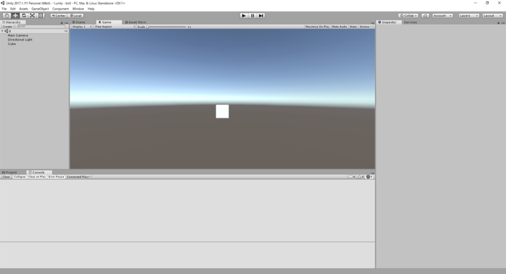Screen dimensions: 506x274
Task: Select the Scale tool
Action: [x=32, y=15]
